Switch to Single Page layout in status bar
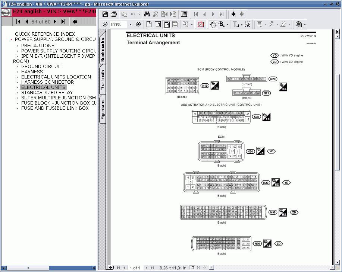Image resolution: width=342 pixels, height=272 pixels. [193, 268]
